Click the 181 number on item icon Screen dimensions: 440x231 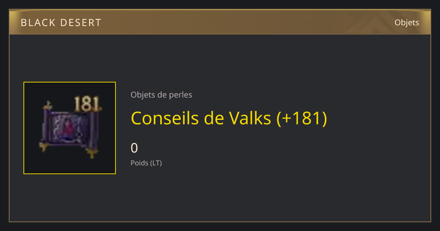(87, 104)
